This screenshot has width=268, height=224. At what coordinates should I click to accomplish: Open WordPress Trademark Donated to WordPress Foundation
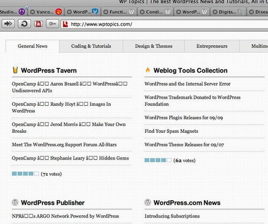(x=192, y=100)
